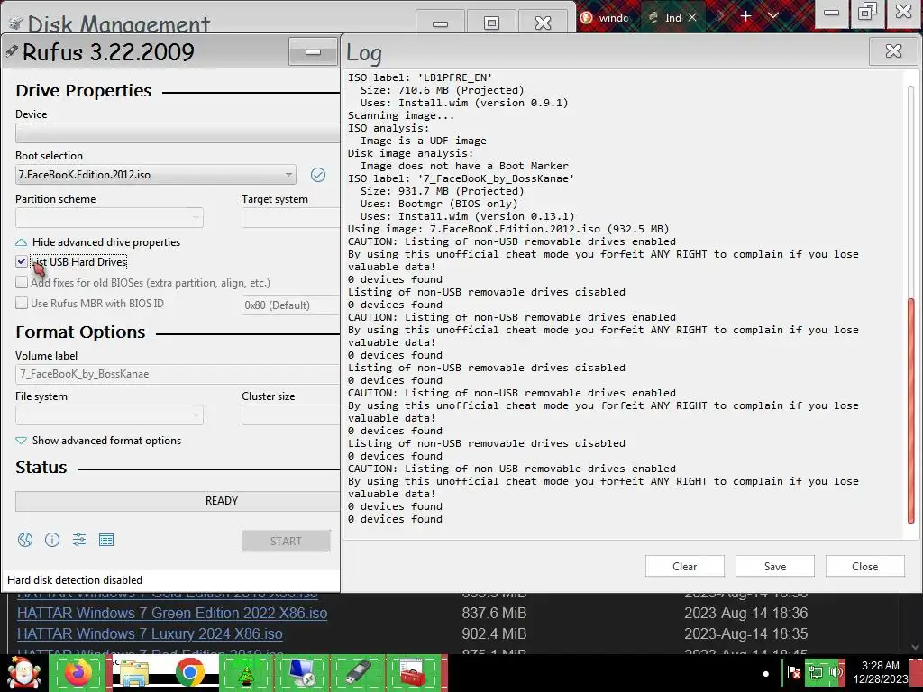Open the Santa start button
Image resolution: width=923 pixels, height=692 pixels.
point(23,672)
